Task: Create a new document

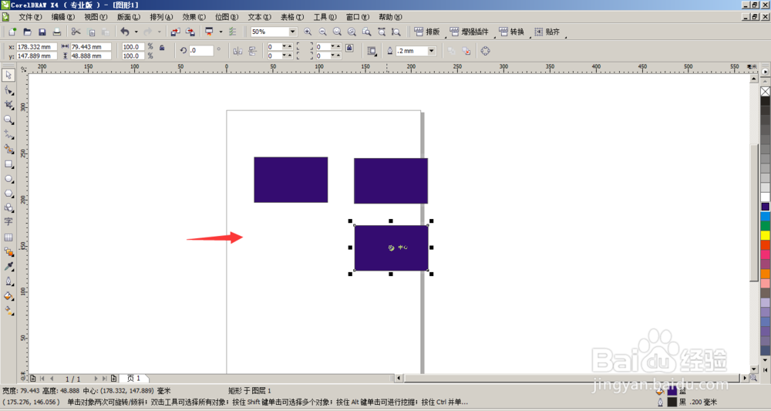Action: (x=12, y=32)
